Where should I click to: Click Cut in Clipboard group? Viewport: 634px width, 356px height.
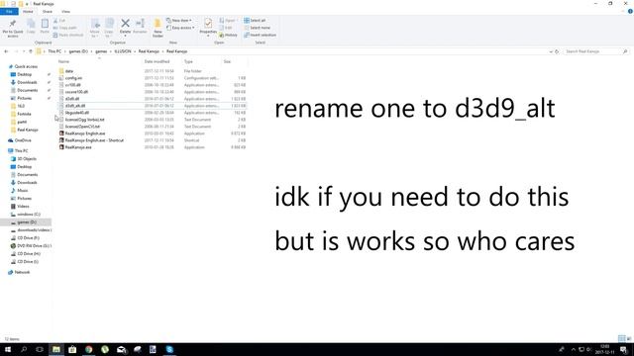(x=59, y=20)
